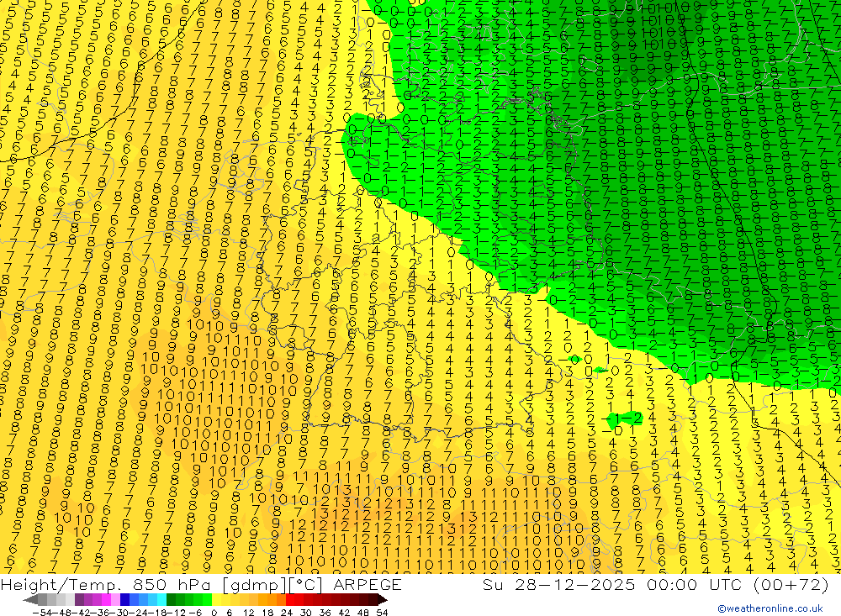
Task: Pick the dark blue legend swatch at -30
Action: tap(124, 599)
